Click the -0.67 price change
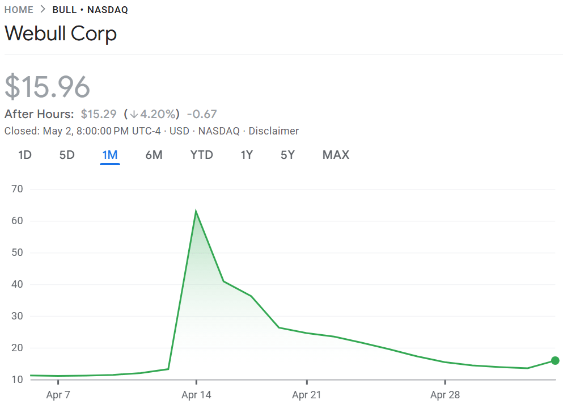 click(202, 114)
